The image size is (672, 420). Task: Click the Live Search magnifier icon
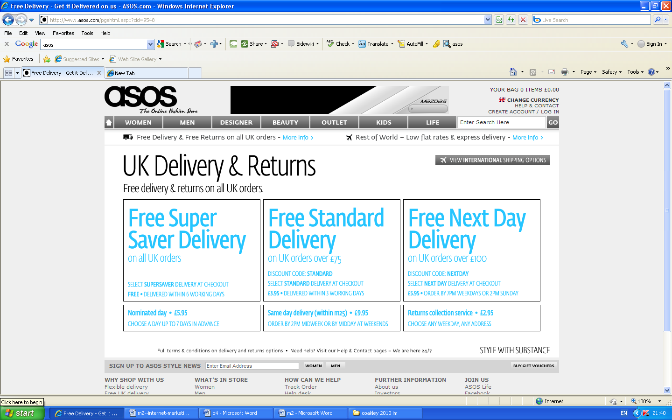click(658, 20)
